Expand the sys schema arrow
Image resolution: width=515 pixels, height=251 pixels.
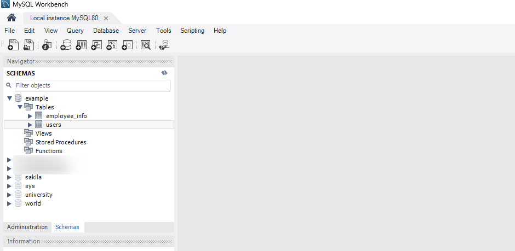coord(9,186)
